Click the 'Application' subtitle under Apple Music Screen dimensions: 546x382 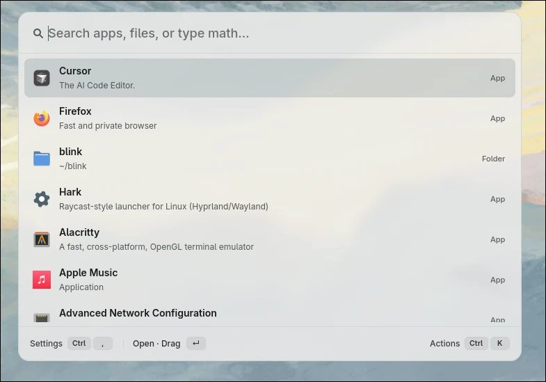(x=81, y=287)
